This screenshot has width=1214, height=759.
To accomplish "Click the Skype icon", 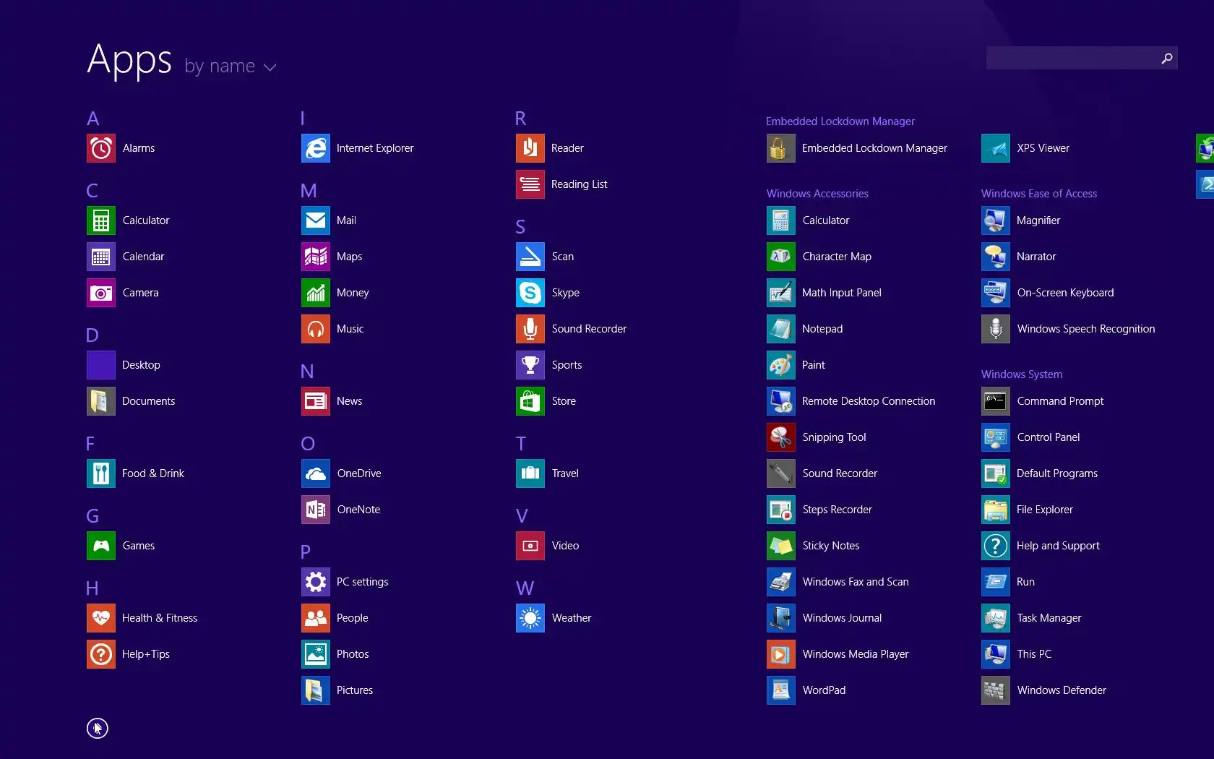I will pos(530,293).
